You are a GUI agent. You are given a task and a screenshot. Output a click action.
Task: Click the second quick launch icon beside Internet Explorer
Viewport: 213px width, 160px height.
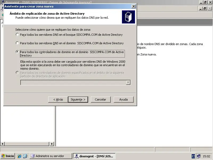tap(25, 156)
